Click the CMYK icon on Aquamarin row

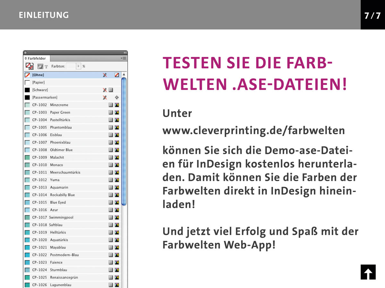point(117,187)
